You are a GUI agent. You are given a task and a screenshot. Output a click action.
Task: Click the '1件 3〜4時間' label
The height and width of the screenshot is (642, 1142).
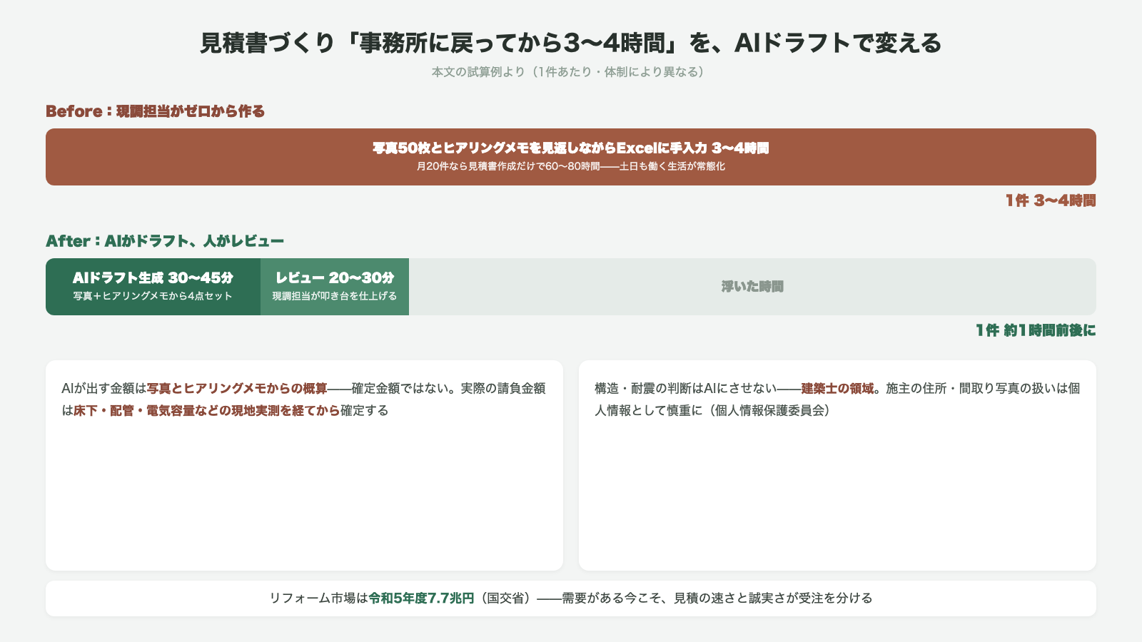[1051, 201]
